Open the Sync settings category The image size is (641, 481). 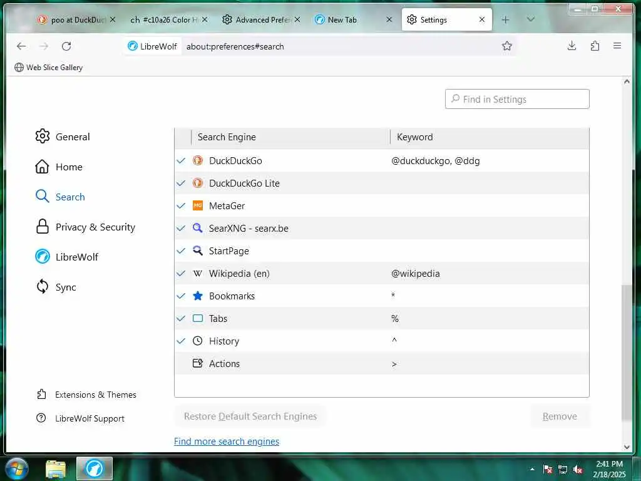pos(56,287)
